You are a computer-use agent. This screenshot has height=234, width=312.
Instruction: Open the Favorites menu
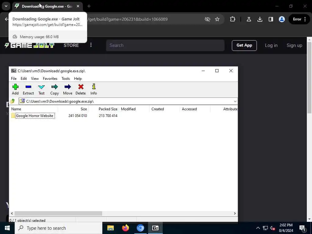click(x=50, y=79)
